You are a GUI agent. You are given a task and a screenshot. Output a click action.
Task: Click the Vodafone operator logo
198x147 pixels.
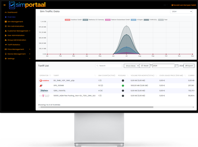coord(44,81)
